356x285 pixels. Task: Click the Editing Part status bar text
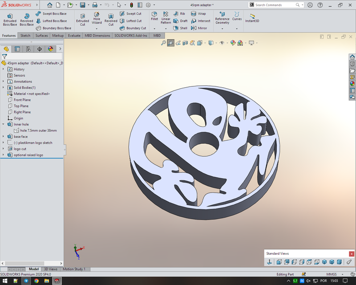(x=285, y=275)
